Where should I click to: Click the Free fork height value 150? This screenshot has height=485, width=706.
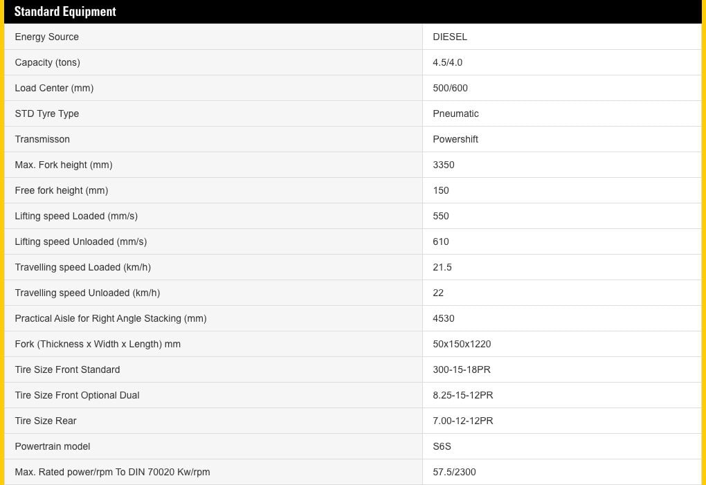click(x=441, y=190)
